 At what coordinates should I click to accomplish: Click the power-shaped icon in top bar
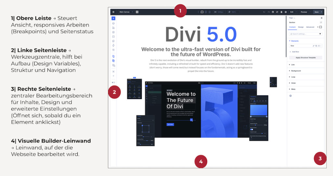tap(286, 12)
